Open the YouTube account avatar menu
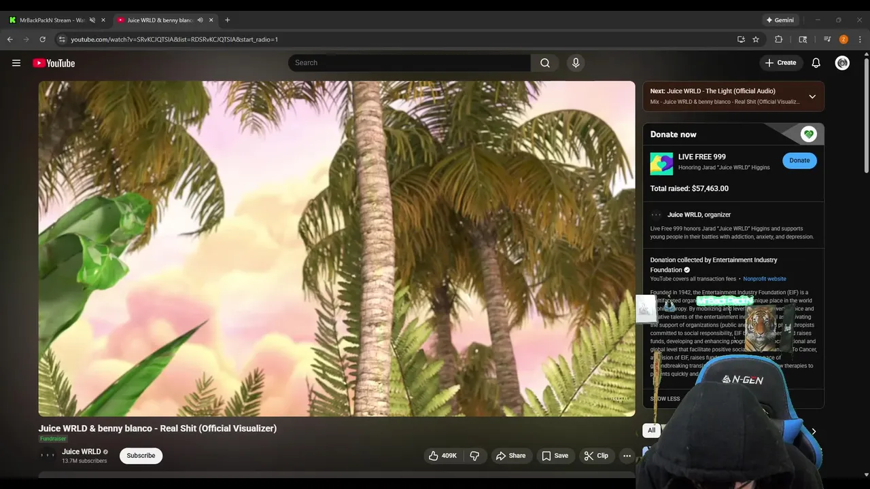 pyautogui.click(x=842, y=63)
